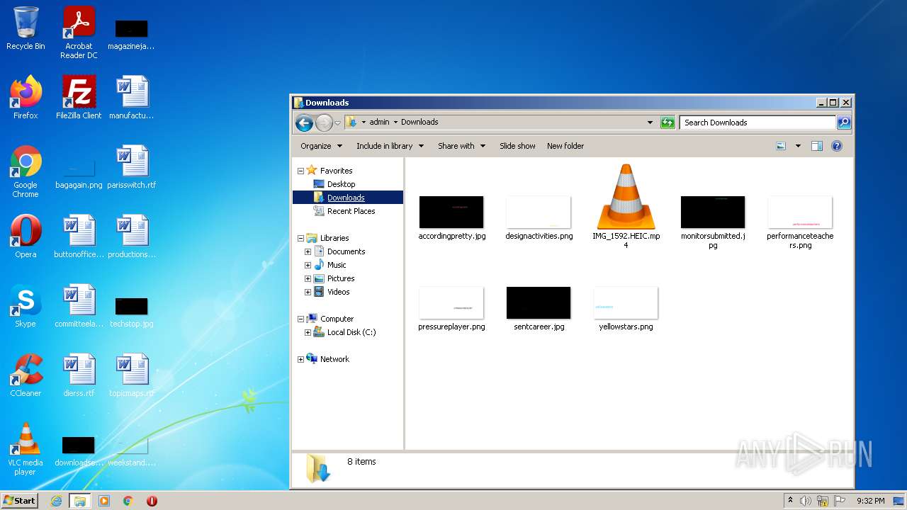Open CCleaner desktop shortcut
The image size is (907, 510).
(26, 375)
